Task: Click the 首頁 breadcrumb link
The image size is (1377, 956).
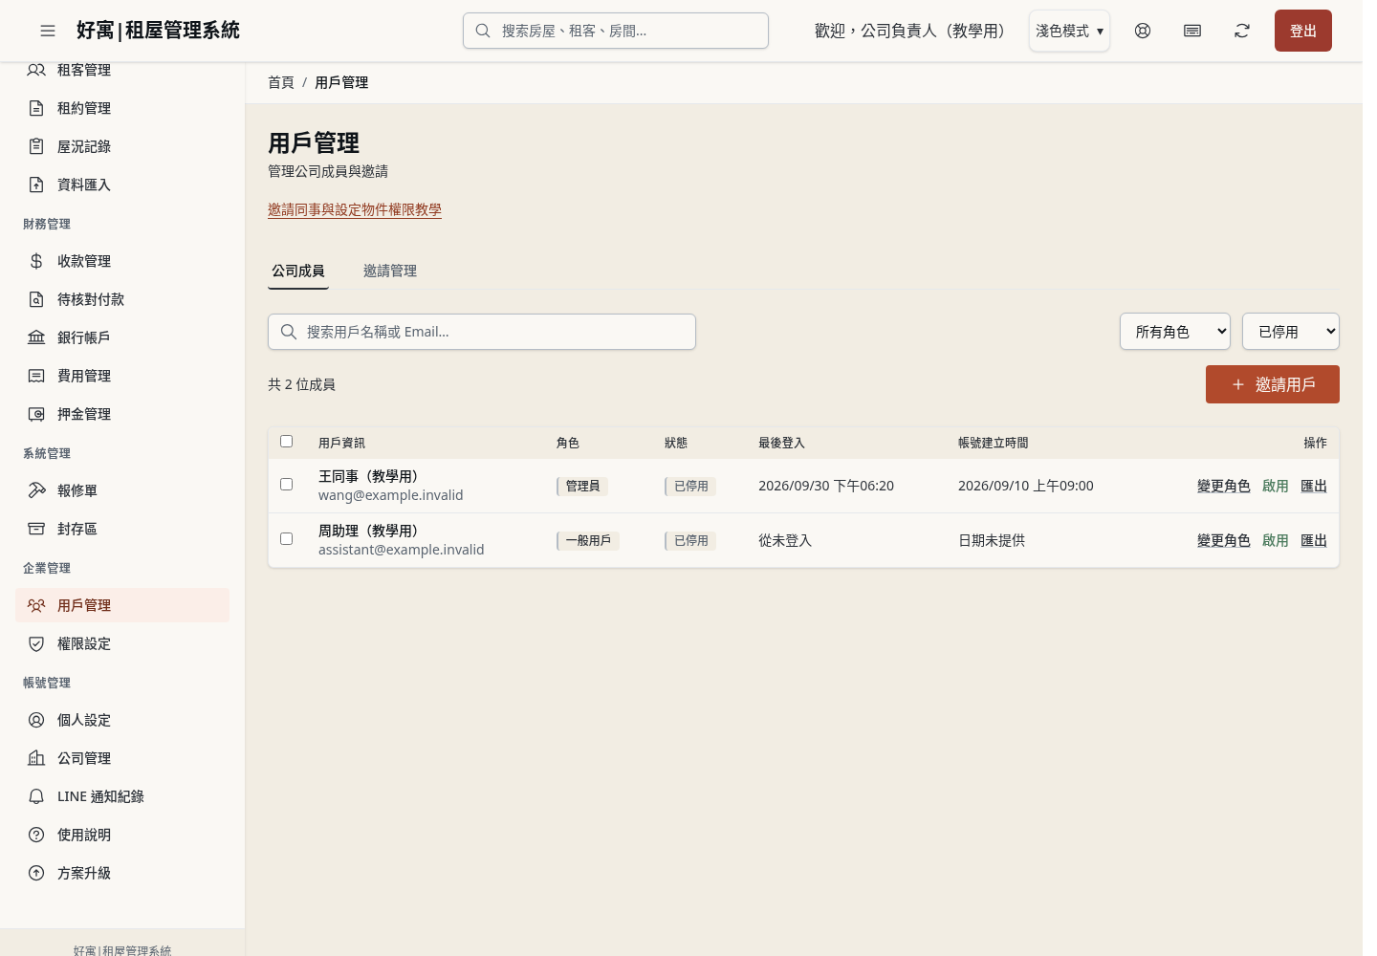Action: pos(281,82)
